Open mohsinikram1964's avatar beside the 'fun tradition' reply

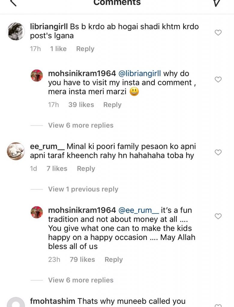(x=37, y=212)
